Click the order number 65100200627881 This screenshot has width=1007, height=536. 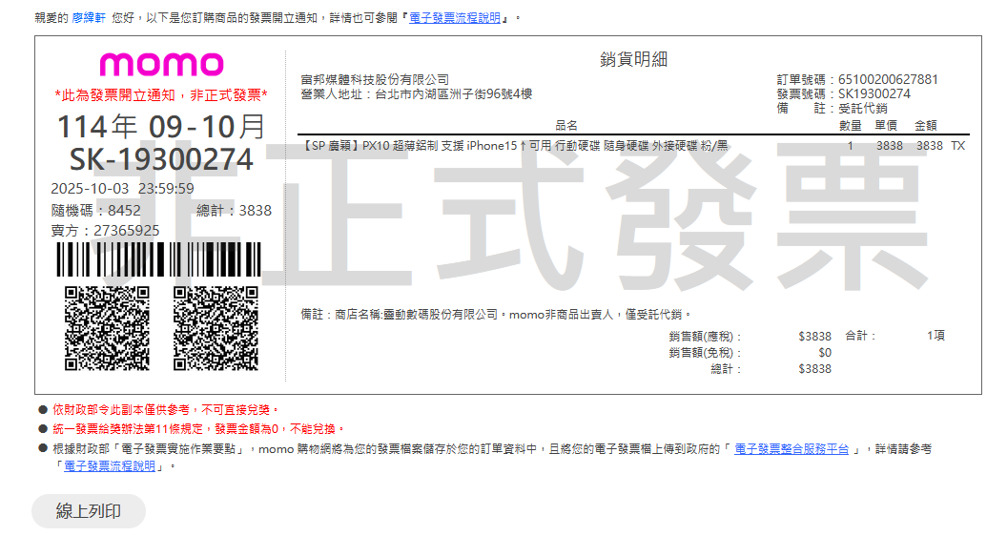(x=888, y=79)
